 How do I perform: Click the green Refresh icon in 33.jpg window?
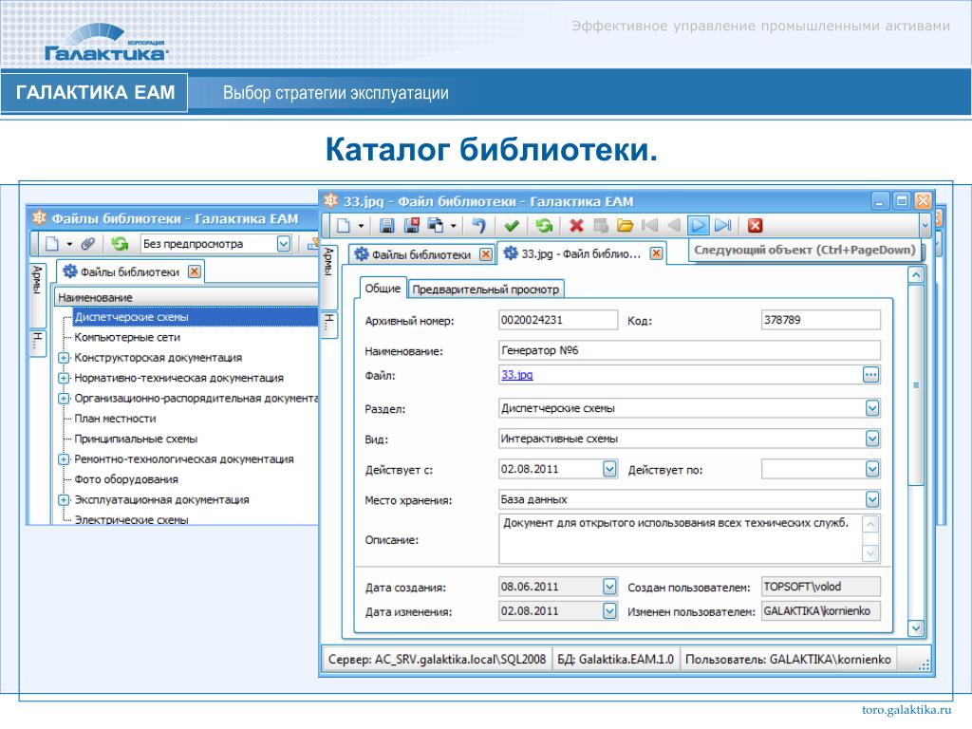(544, 226)
